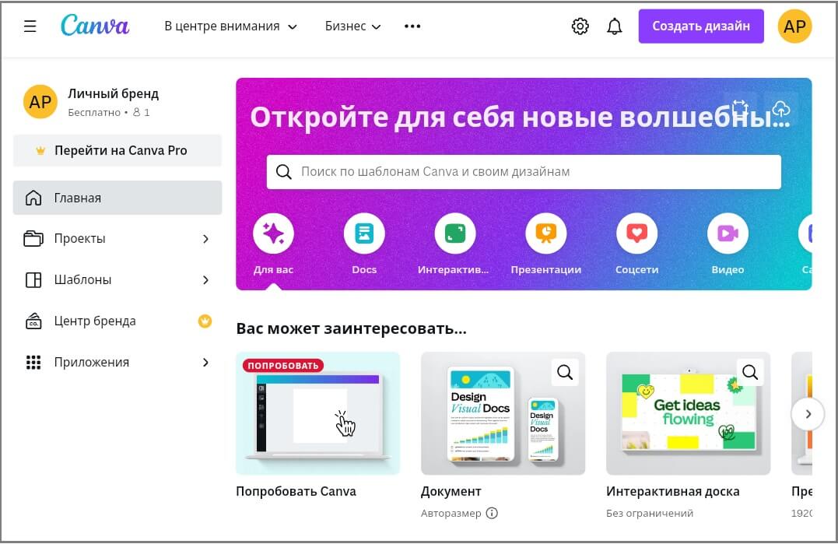Select the Соцсети heart icon
This screenshot has width=838, height=544.
(636, 233)
